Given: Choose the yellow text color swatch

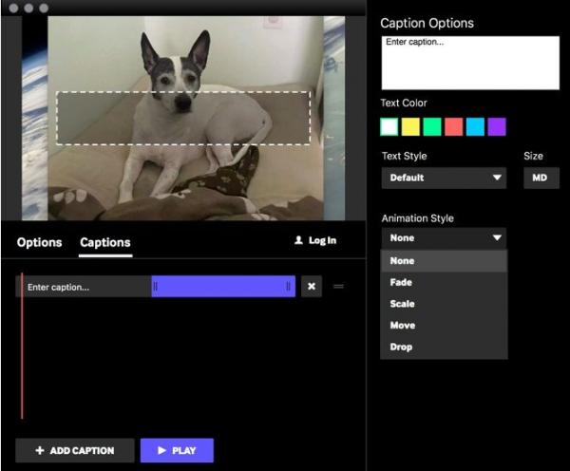Looking at the screenshot, I should point(411,126).
